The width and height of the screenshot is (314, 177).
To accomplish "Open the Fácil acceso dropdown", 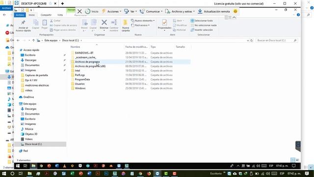I will pyautogui.click(x=140, y=25).
